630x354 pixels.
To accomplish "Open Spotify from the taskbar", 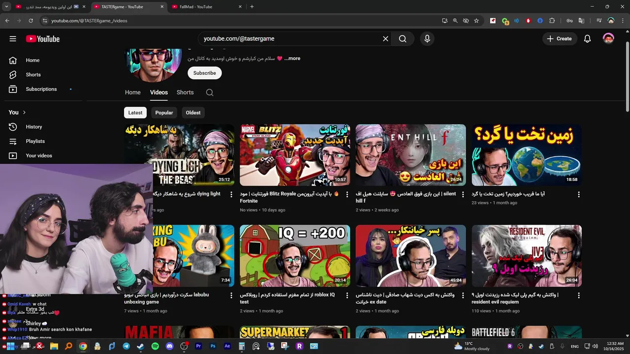I will click(155, 346).
